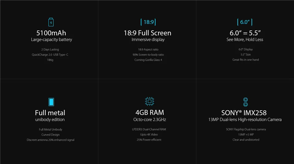Click the battery charging icon
Image resolution: width=294 pixels, height=164 pixels.
click(51, 22)
